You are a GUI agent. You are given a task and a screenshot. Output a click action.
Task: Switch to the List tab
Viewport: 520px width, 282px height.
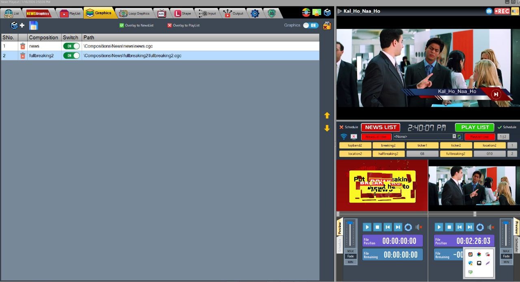click(x=12, y=13)
